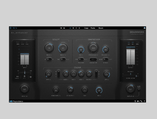Click the HPF Hz knob

48,74
